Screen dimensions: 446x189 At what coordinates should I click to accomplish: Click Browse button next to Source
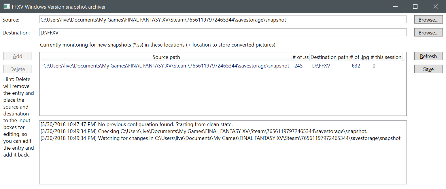428,20
